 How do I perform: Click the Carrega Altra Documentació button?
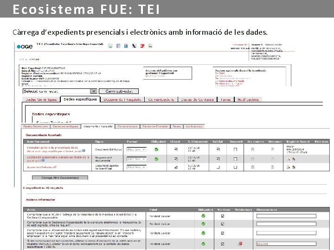click(x=60, y=177)
